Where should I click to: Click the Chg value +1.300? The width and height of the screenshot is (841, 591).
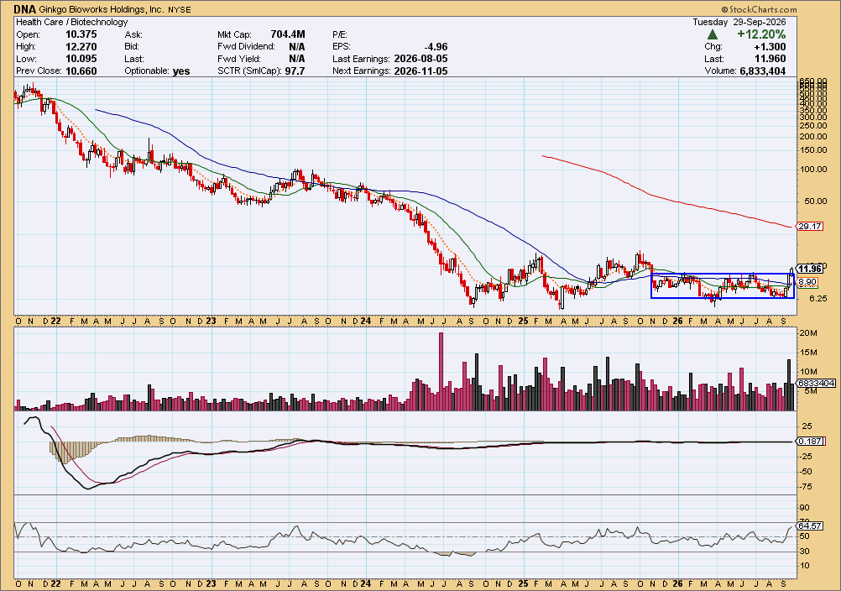click(770, 47)
